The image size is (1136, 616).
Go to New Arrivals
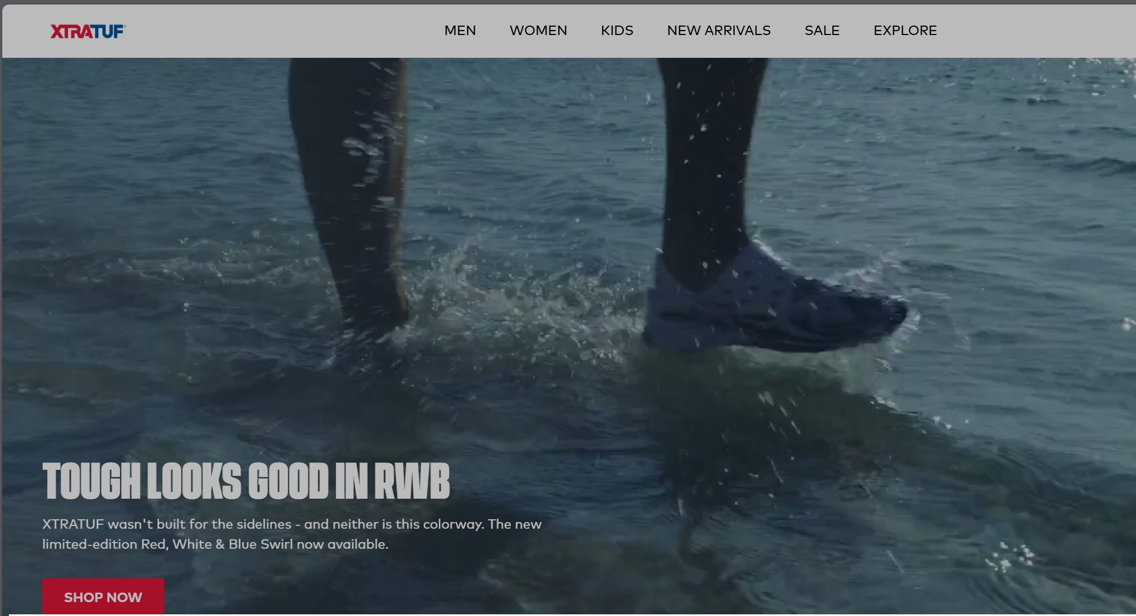coord(719,31)
